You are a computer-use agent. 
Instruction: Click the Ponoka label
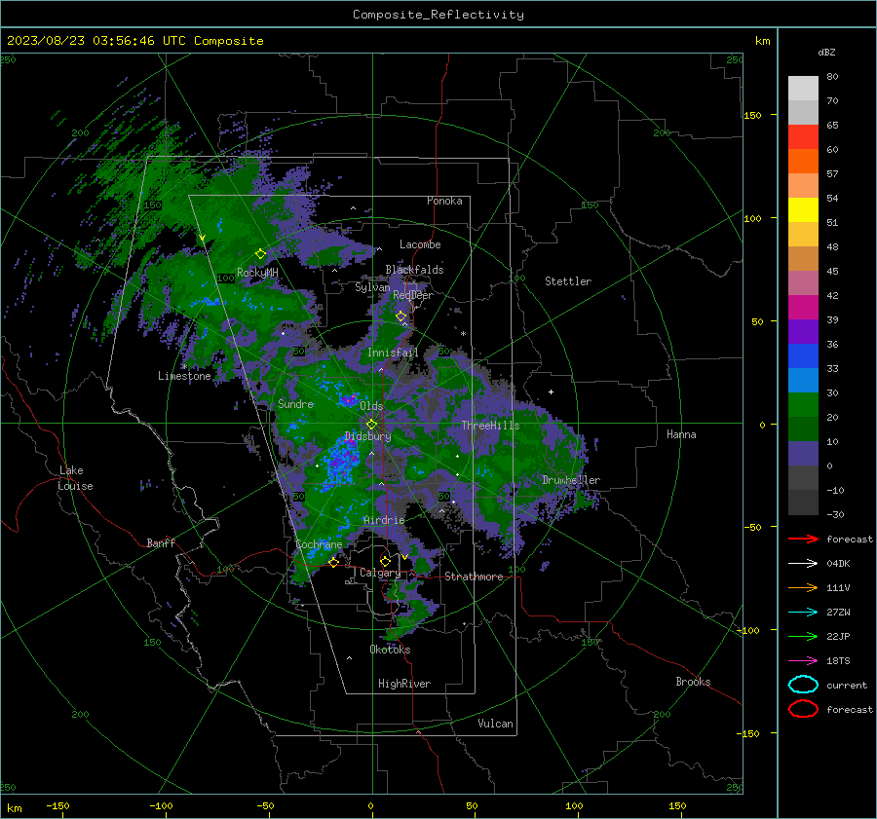click(444, 201)
